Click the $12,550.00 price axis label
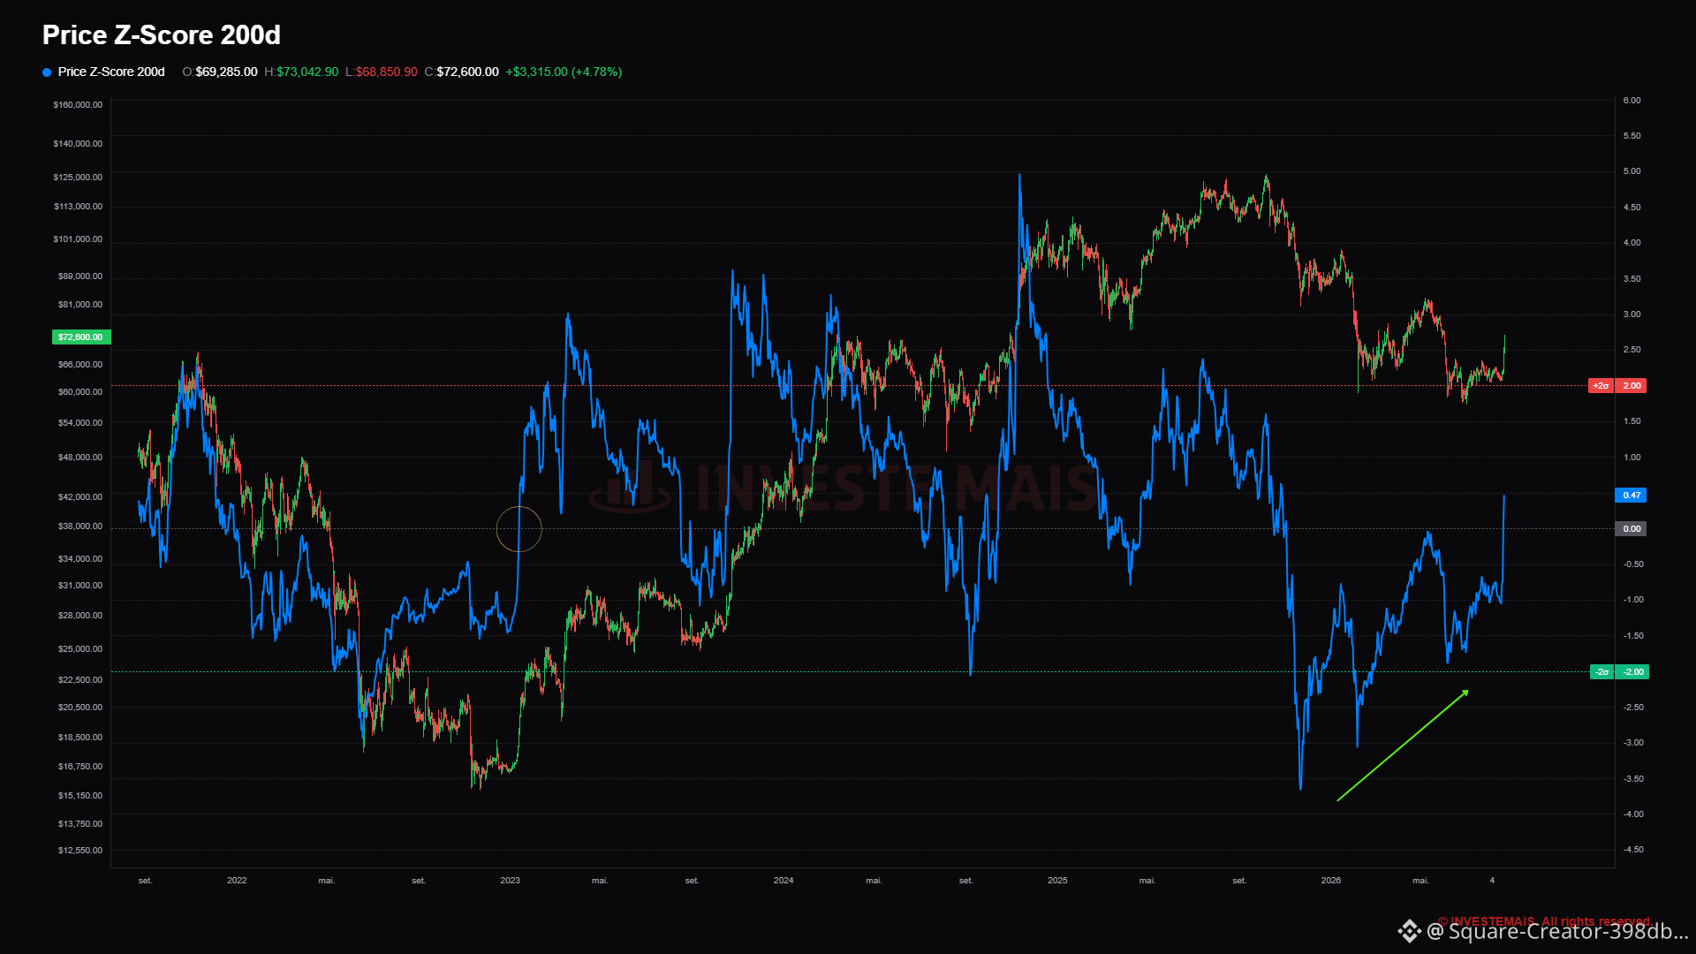 pyautogui.click(x=80, y=851)
